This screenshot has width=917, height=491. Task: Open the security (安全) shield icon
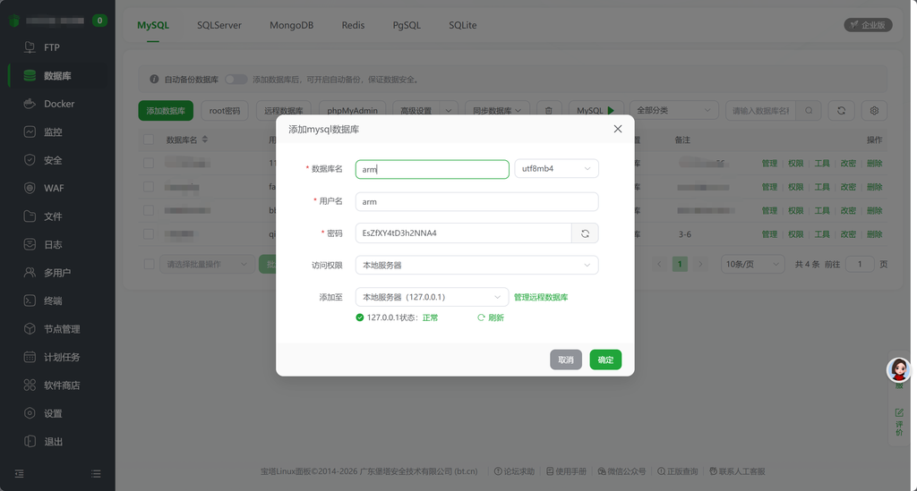click(30, 160)
